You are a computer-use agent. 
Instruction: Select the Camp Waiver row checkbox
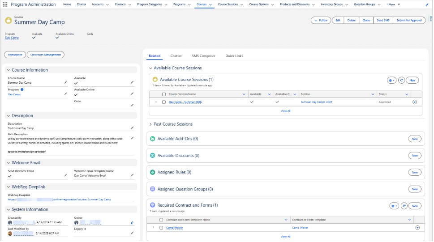tap(161, 228)
